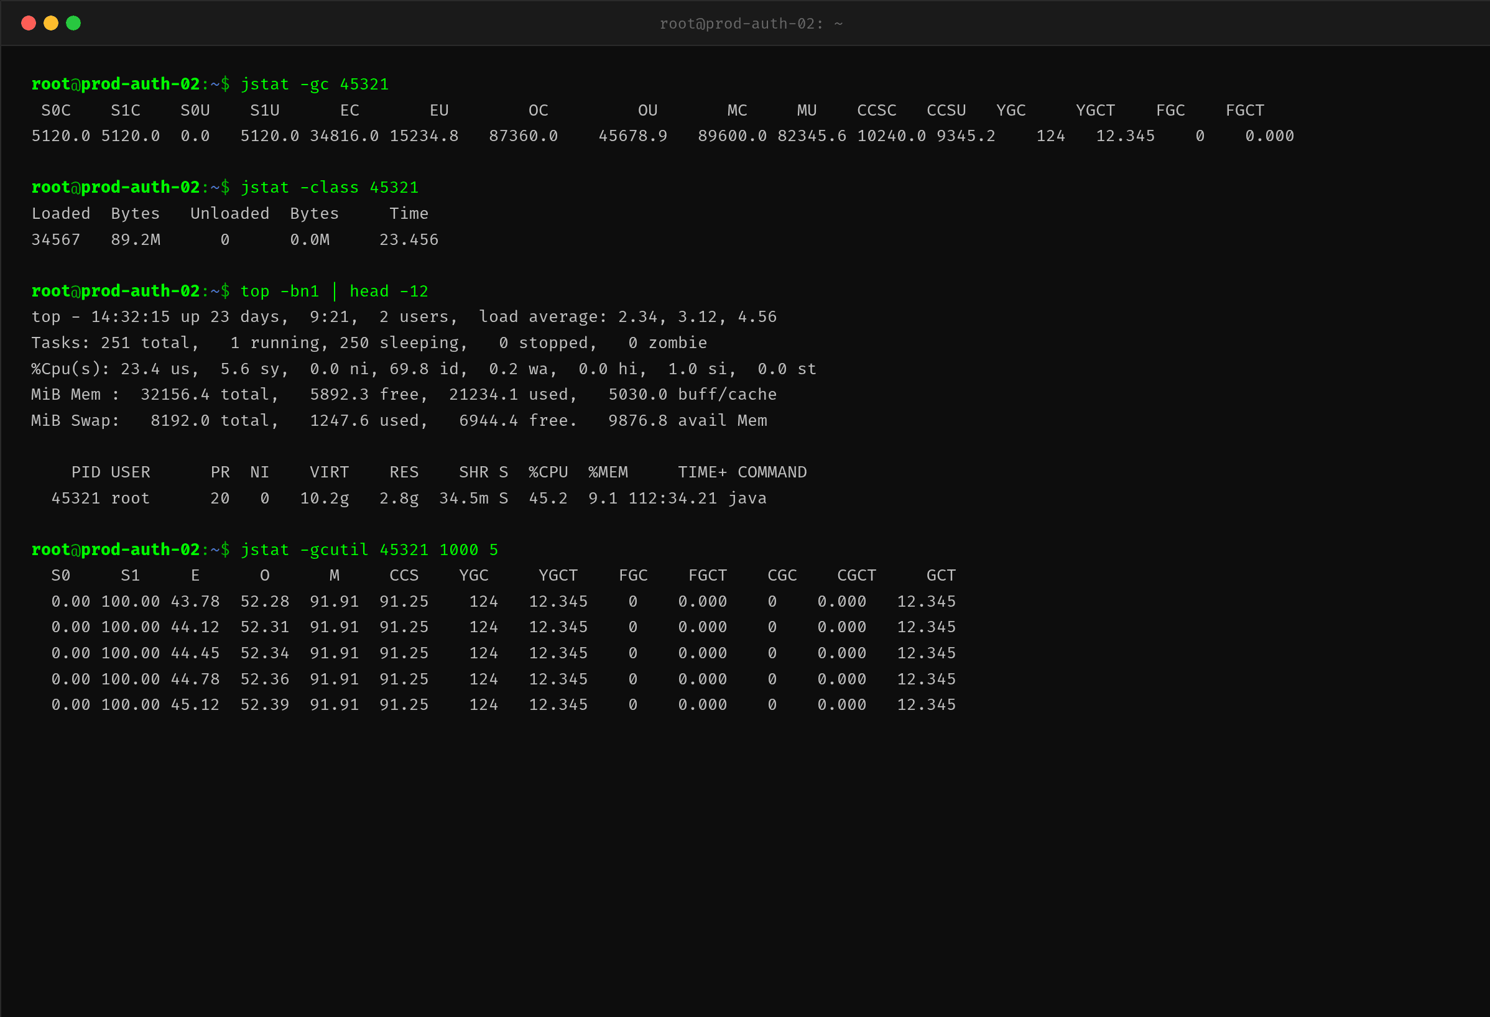Click memory used value 21234.1

click(x=483, y=394)
